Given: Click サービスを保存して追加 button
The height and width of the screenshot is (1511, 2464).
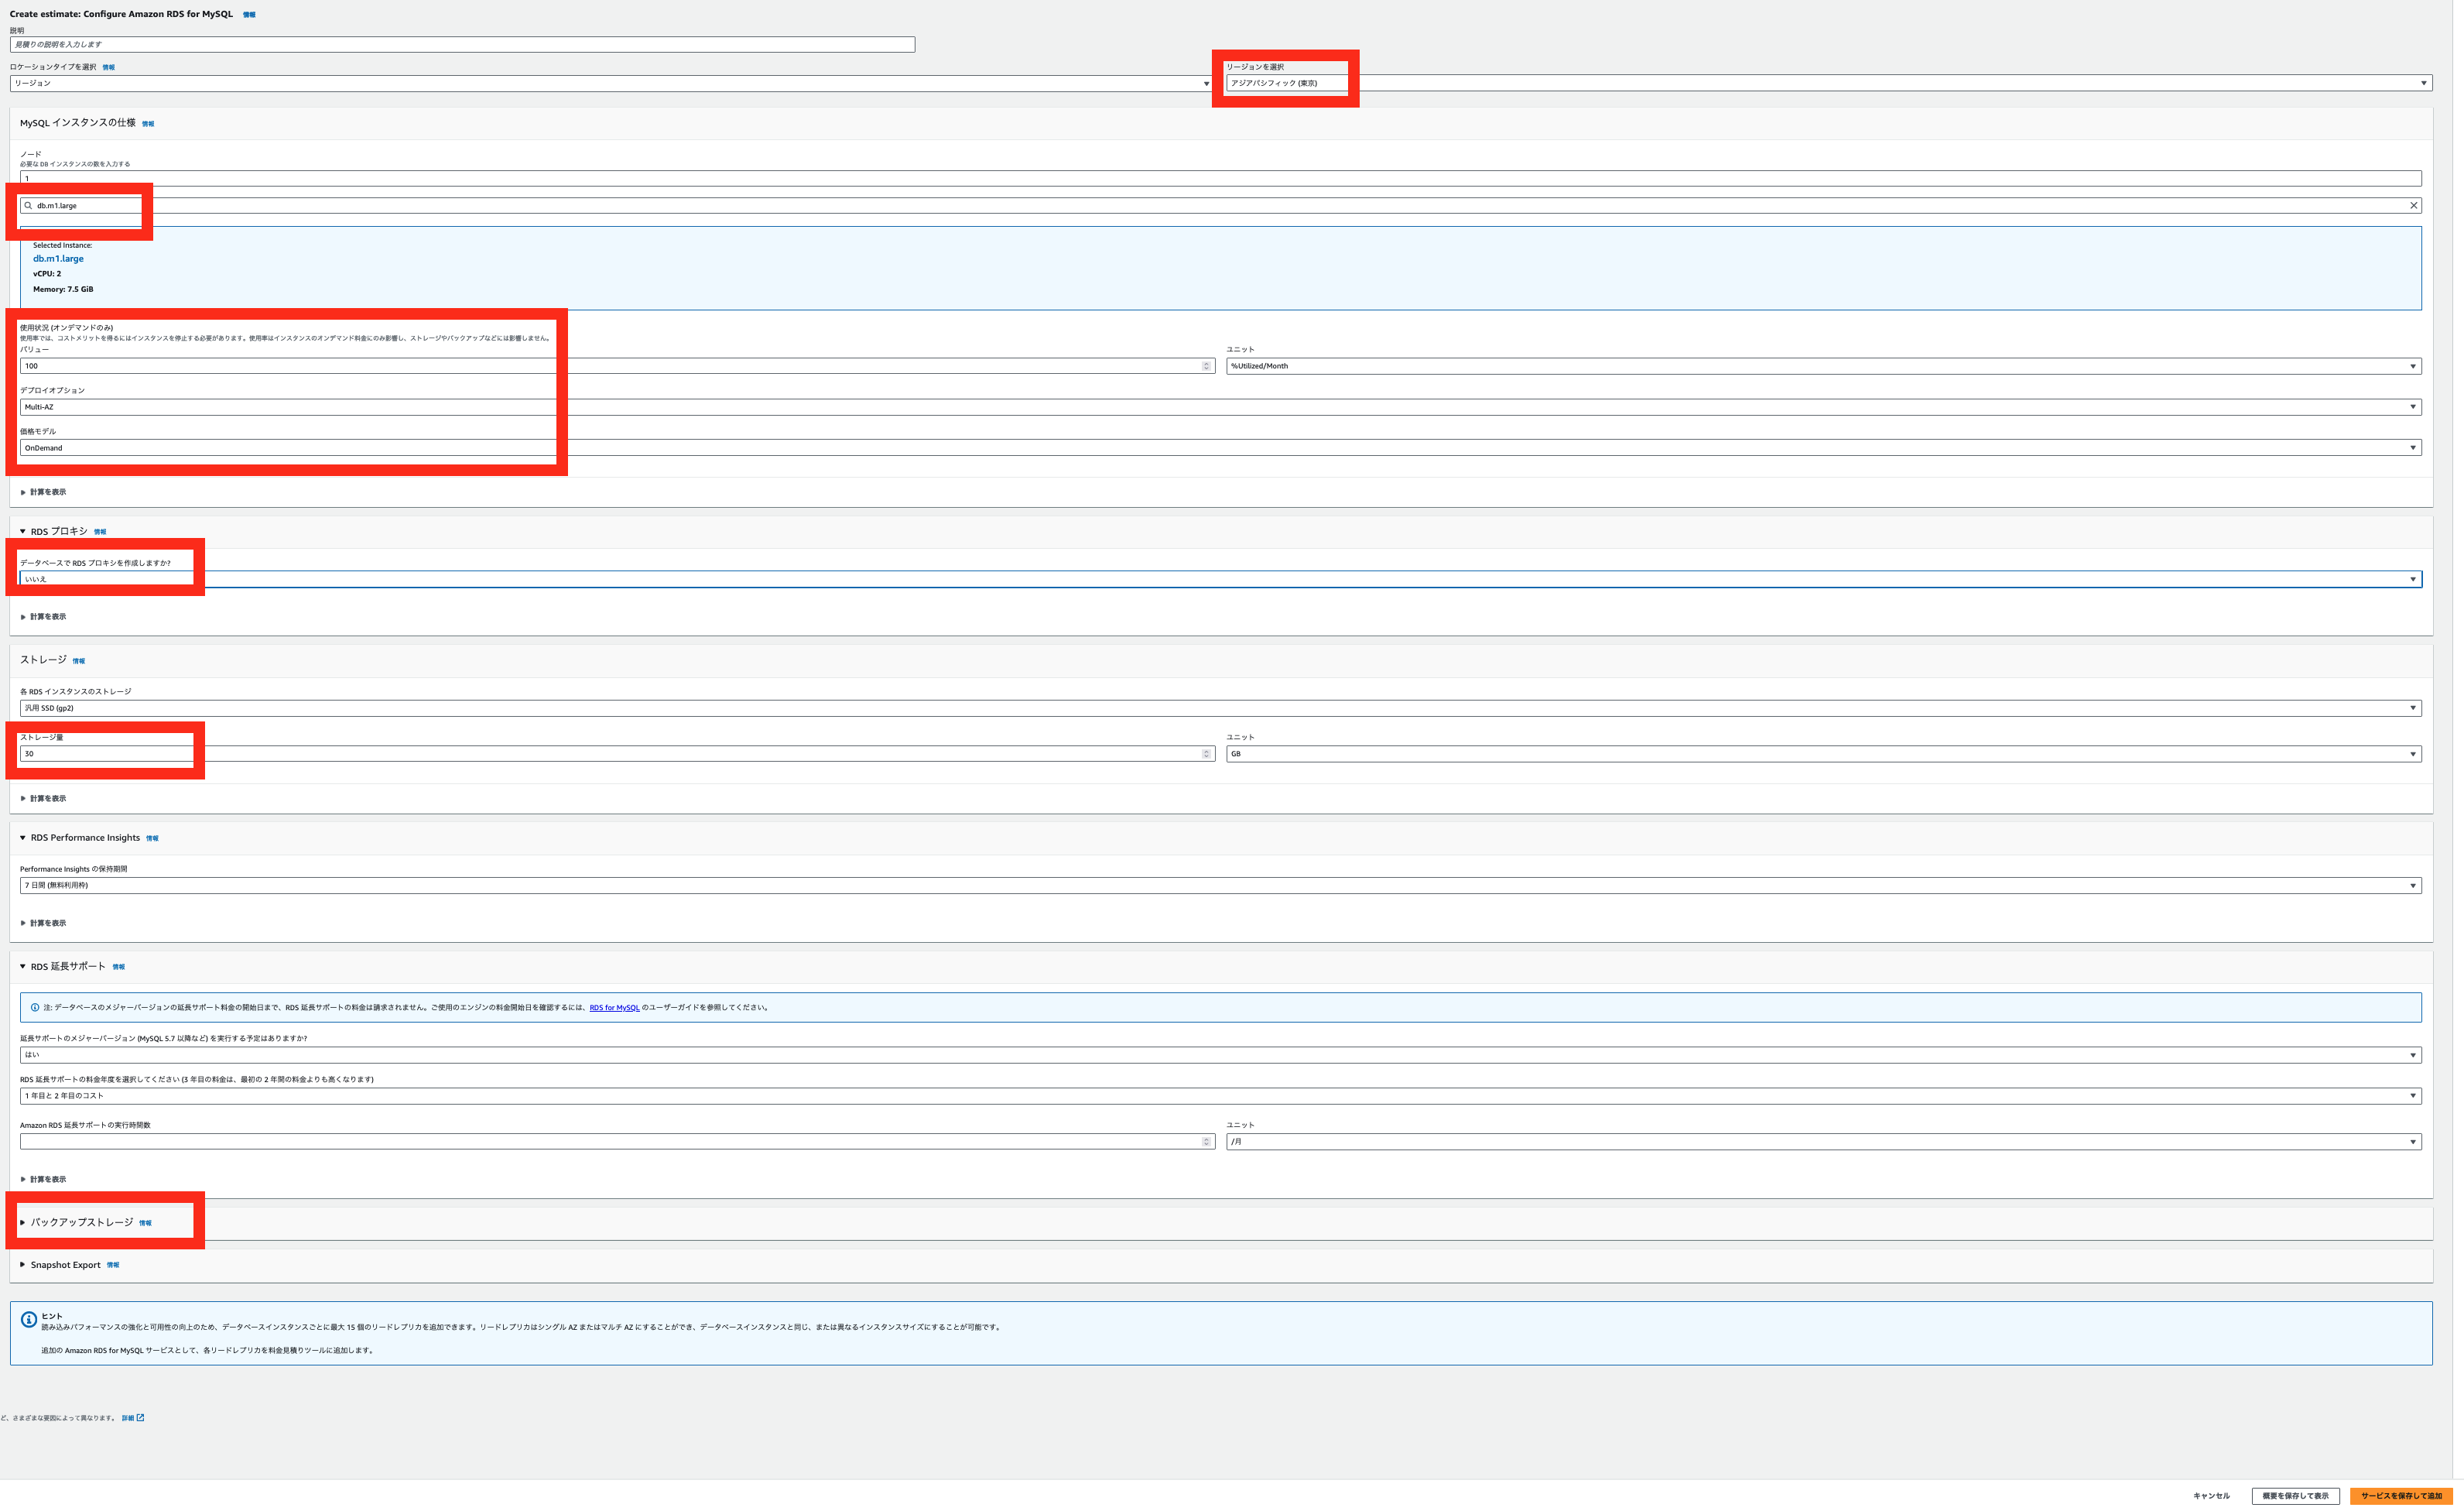Looking at the screenshot, I should point(2400,1496).
